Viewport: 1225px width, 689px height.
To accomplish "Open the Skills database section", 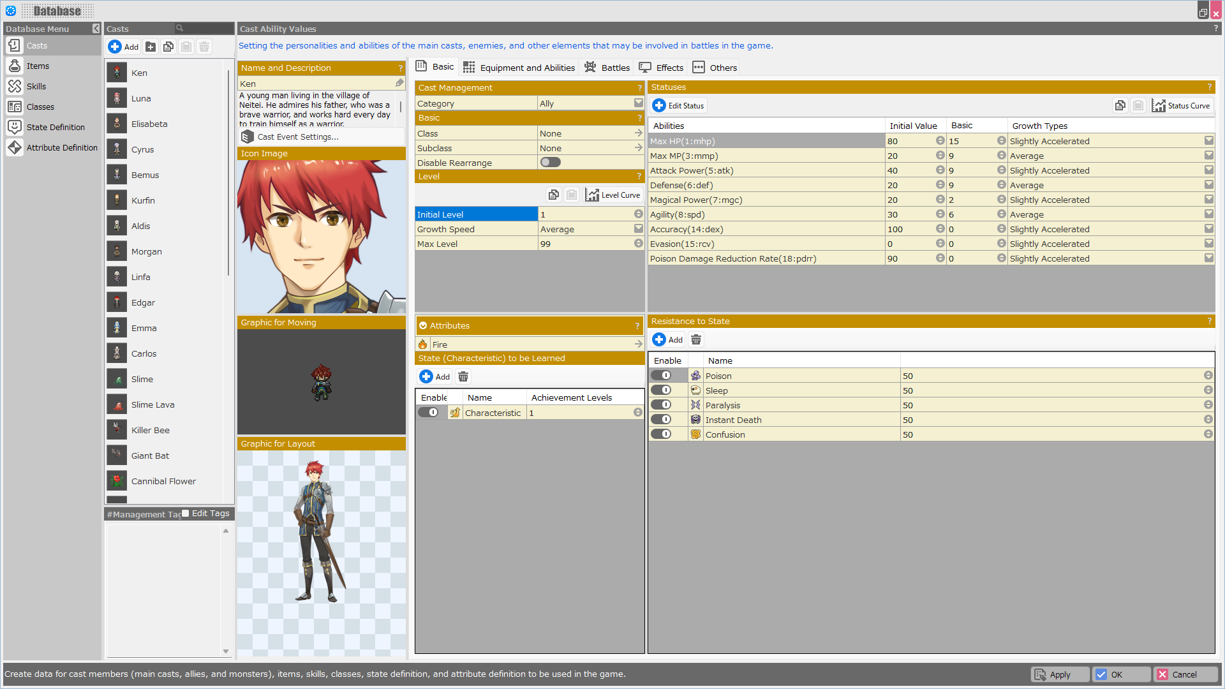I will (36, 86).
